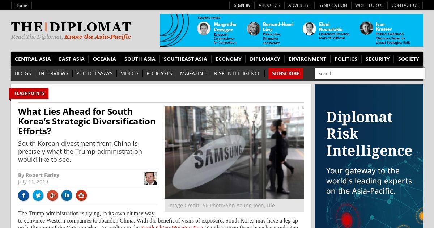Open Security section
The height and width of the screenshot is (228, 434).
click(x=378, y=59)
